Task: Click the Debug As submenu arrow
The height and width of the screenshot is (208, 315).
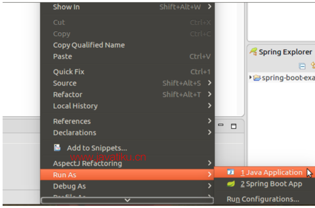Action: tap(210, 186)
